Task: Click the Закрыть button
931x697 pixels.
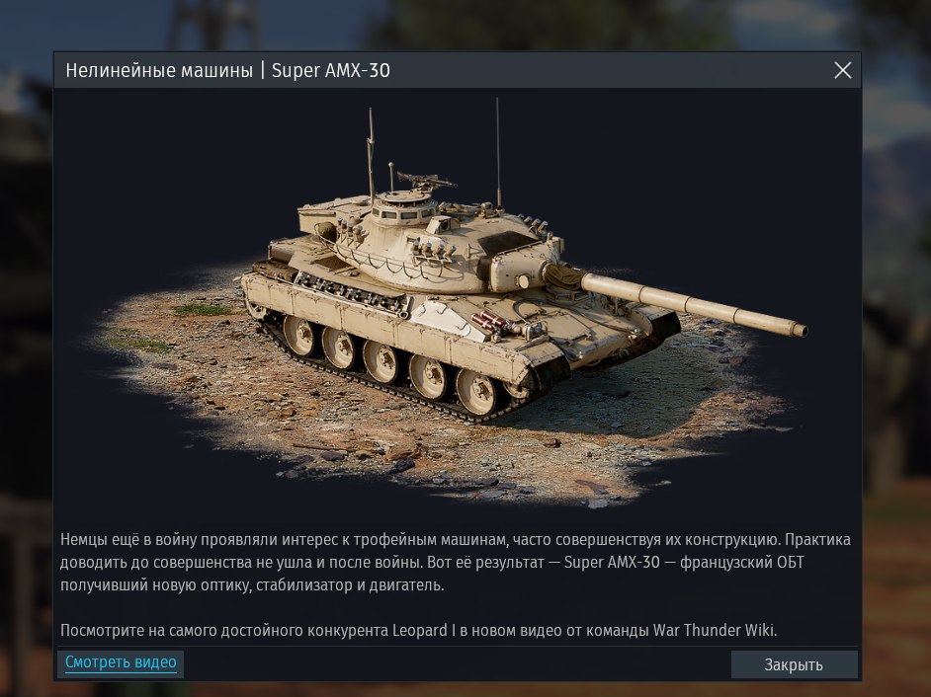Action: pos(794,664)
